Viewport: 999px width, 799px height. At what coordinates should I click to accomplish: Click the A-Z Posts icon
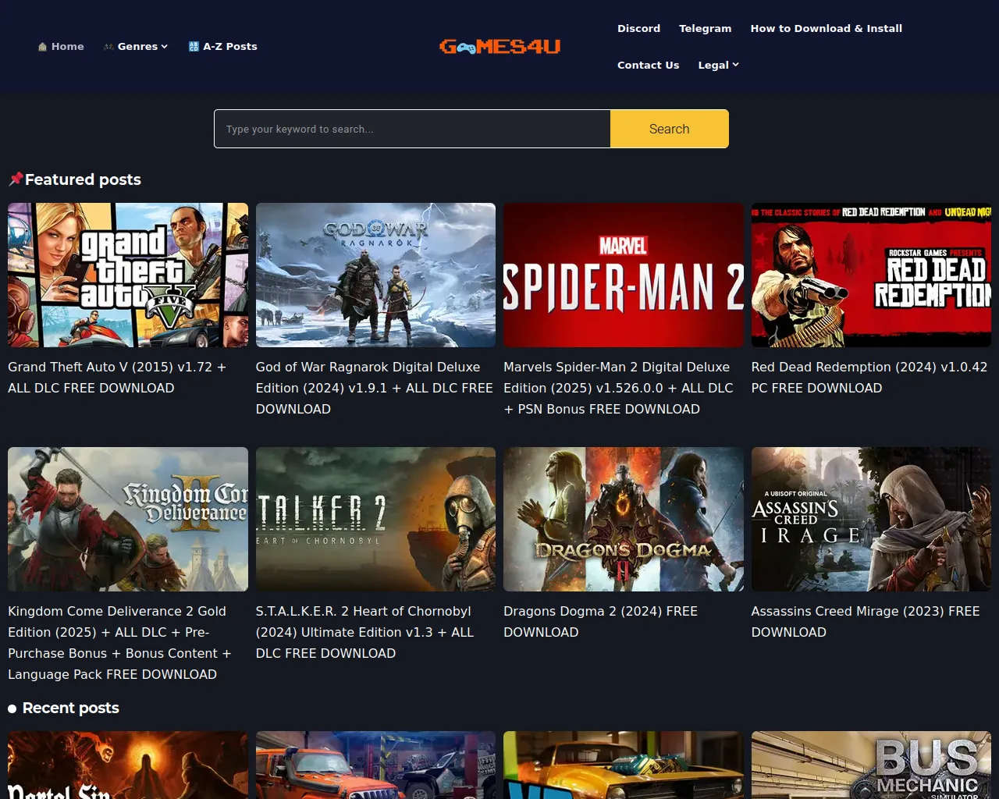pyautogui.click(x=194, y=47)
